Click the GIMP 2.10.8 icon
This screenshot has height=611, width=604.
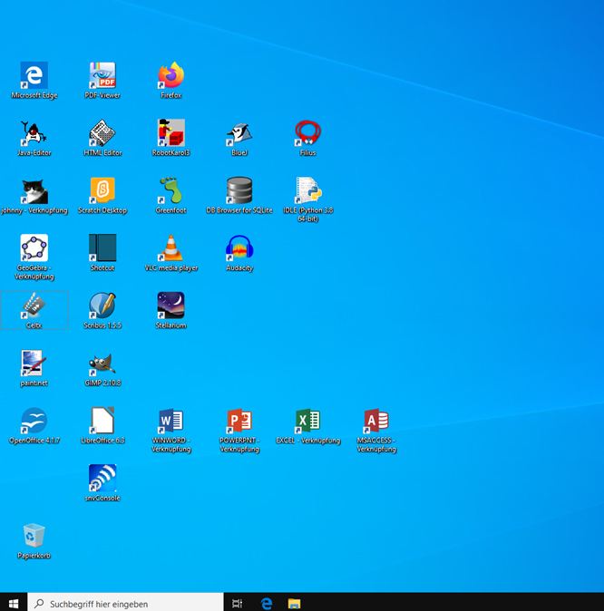tap(102, 364)
